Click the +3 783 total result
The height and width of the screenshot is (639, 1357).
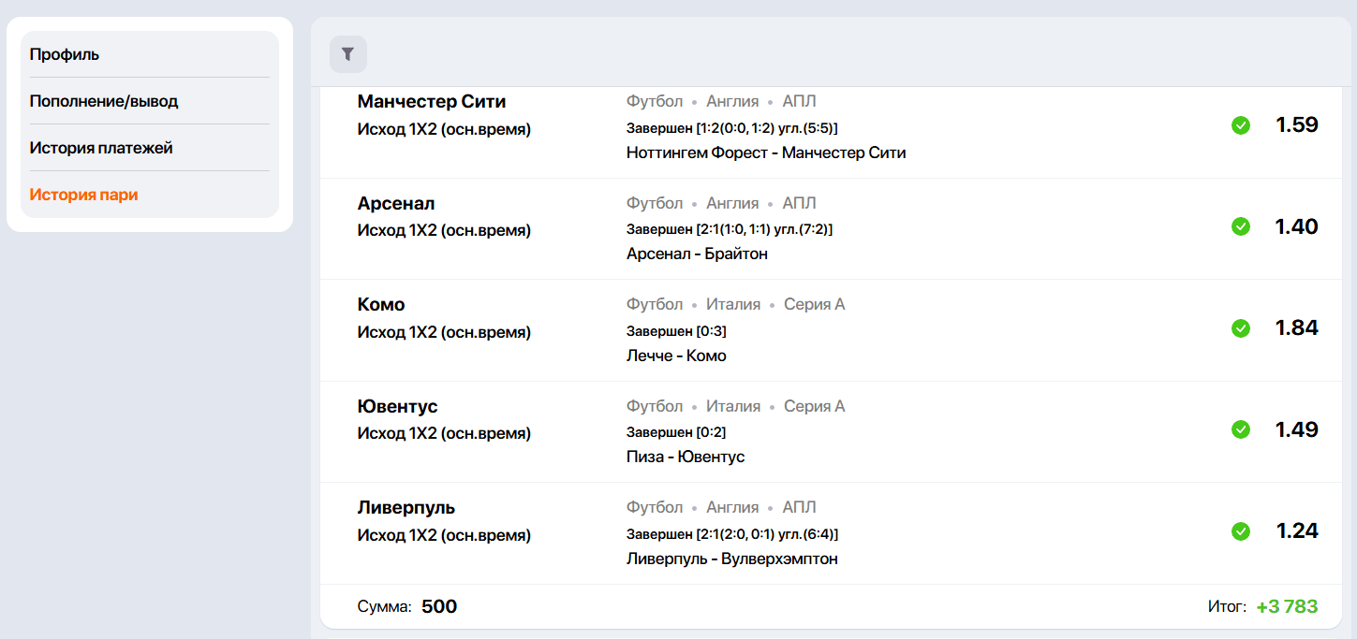click(x=1286, y=607)
